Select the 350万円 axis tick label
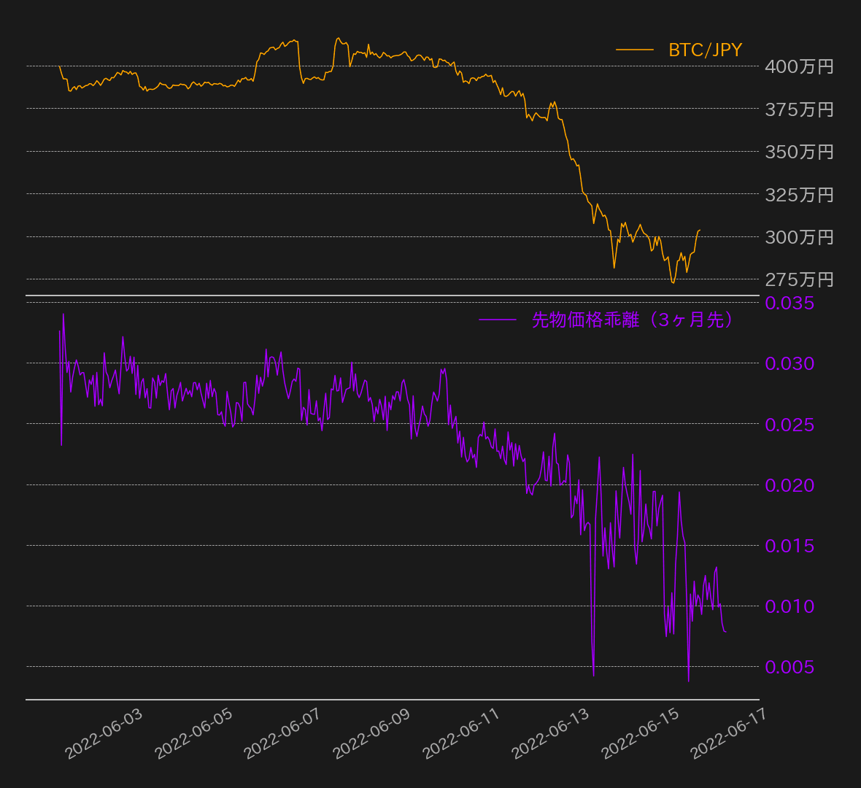The width and height of the screenshot is (861, 788). 799,152
